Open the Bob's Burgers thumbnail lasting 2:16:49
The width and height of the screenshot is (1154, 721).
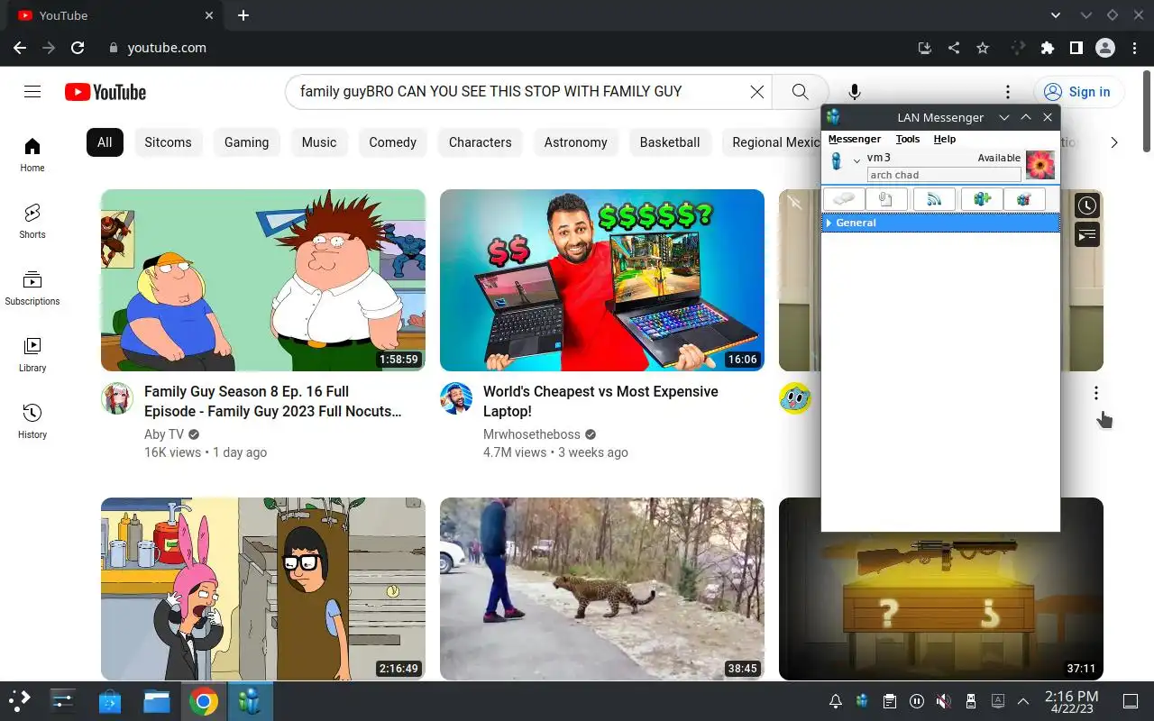click(263, 589)
